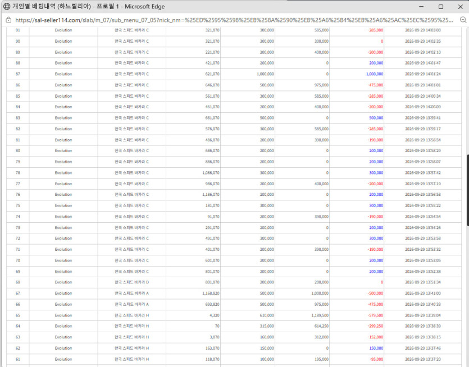Click the bet amount 315,000
Screen dimensions: 469x367
267,326
